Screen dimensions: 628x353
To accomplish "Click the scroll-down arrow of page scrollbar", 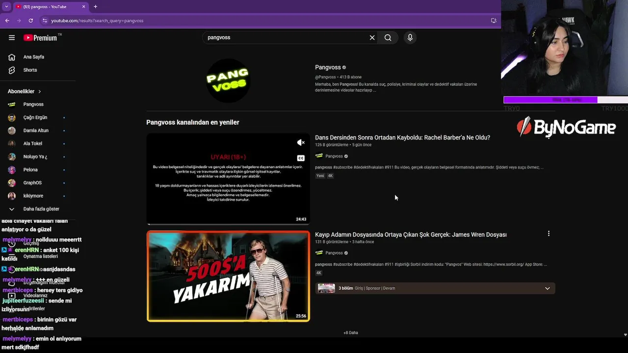I will (625, 335).
